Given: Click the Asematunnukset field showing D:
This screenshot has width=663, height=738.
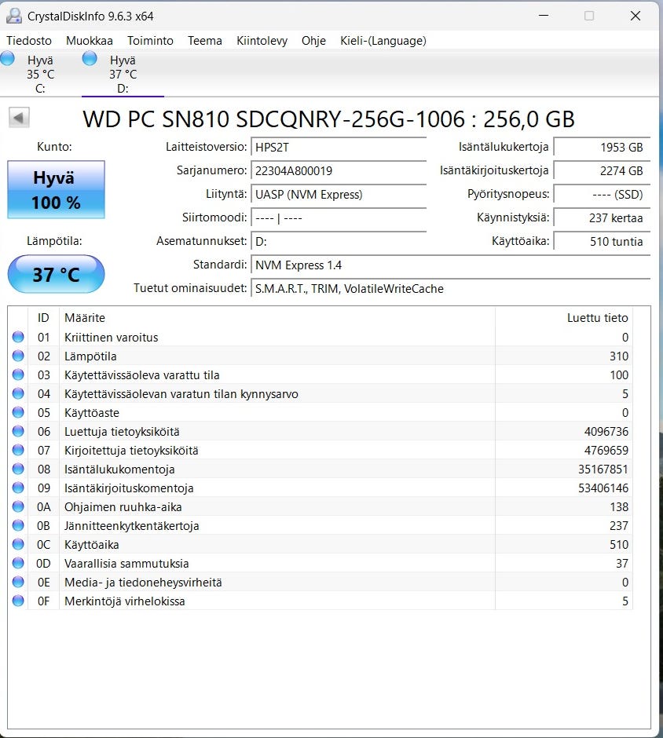Looking at the screenshot, I should pyautogui.click(x=339, y=242).
